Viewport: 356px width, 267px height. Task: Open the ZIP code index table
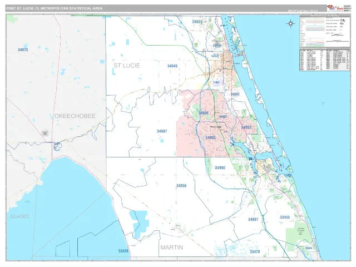[325, 60]
